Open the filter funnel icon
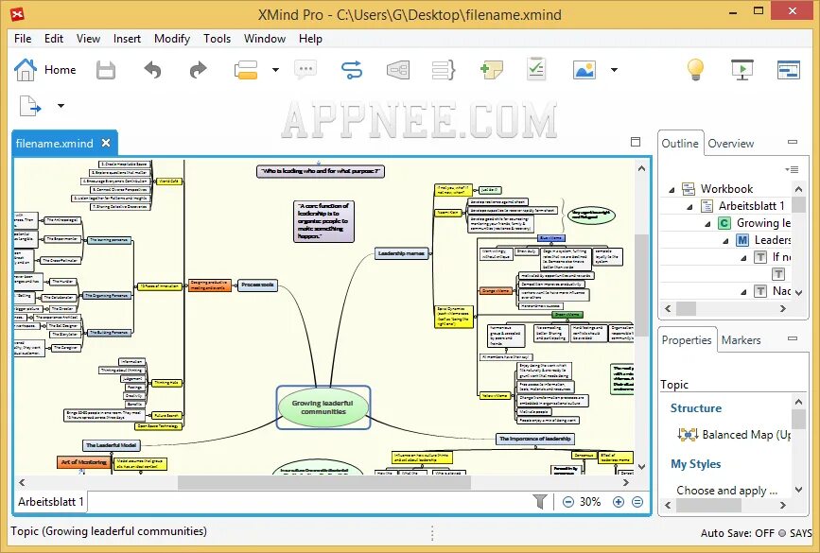The height and width of the screenshot is (553, 820). 540,502
